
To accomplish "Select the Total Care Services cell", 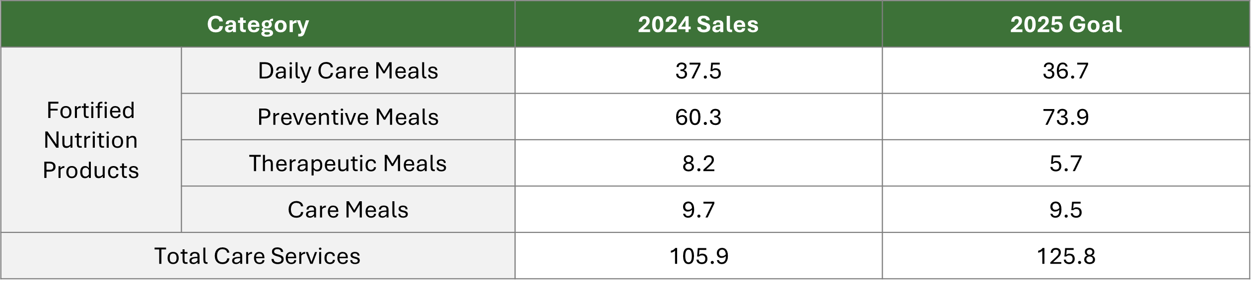I will tap(257, 256).
